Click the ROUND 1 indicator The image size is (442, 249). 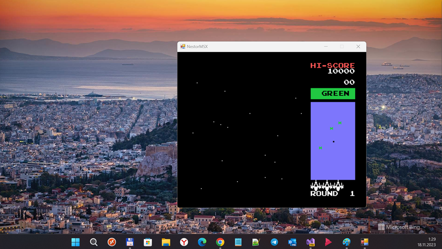(x=332, y=193)
